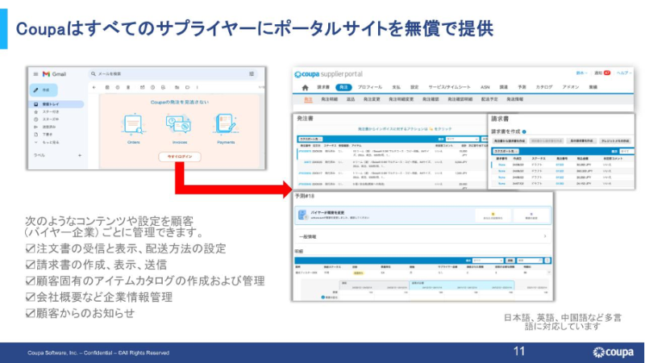This screenshot has height=363, width=645.
Task: Click the Coupa supplier portal logo
Action: (x=328, y=74)
